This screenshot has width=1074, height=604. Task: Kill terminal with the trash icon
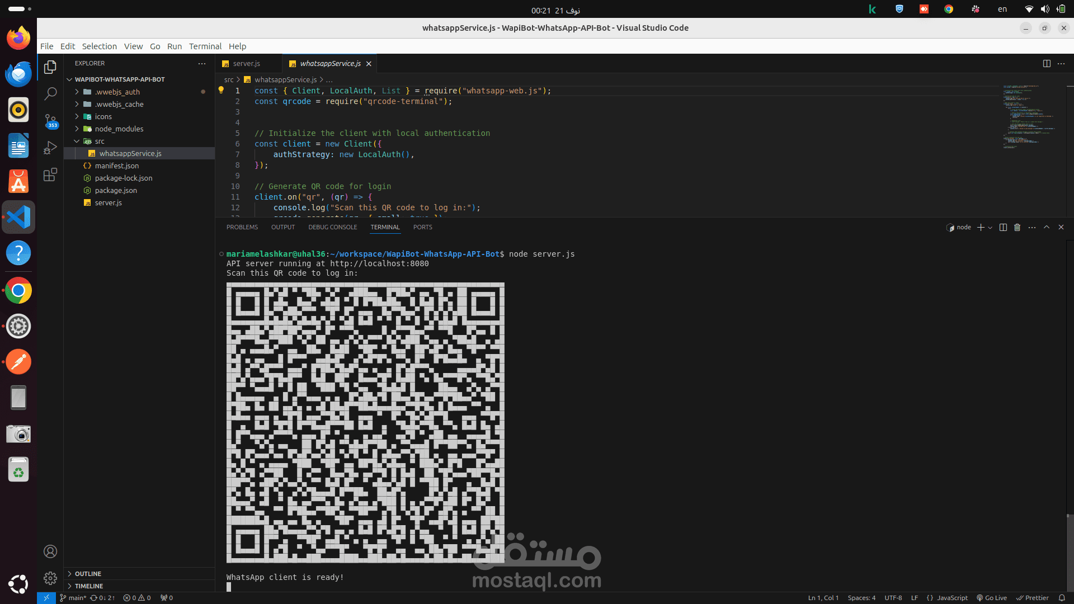(1018, 227)
